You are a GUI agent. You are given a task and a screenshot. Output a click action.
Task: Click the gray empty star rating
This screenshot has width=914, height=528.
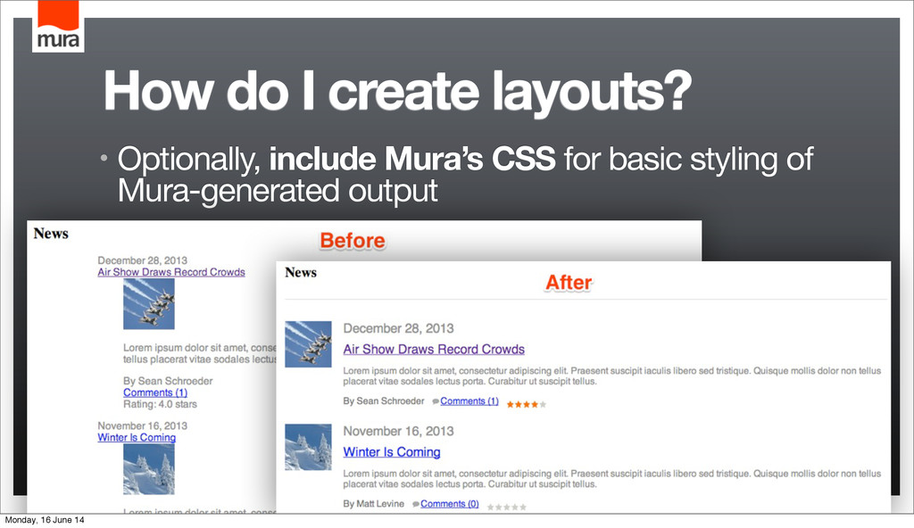[x=507, y=507]
